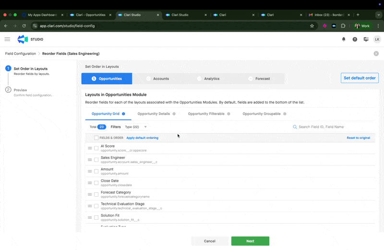Check the AI Score field checkbox

pos(96,148)
